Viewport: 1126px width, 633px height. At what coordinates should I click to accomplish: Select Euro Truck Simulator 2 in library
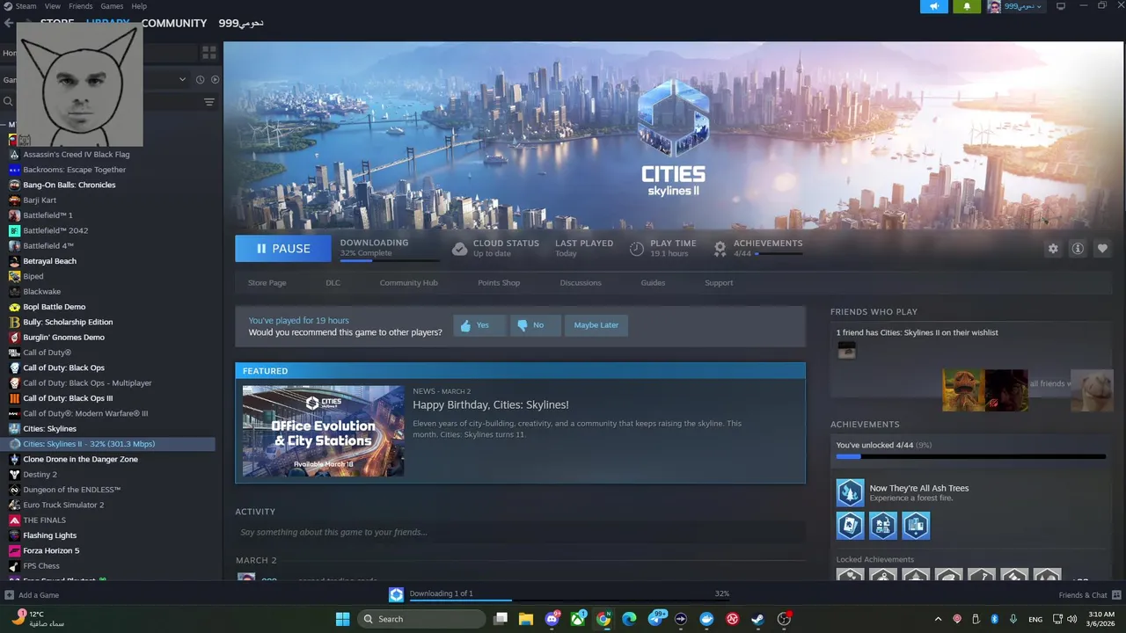(63, 505)
